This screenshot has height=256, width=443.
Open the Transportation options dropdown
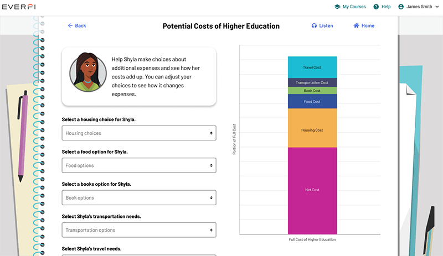[x=139, y=230]
